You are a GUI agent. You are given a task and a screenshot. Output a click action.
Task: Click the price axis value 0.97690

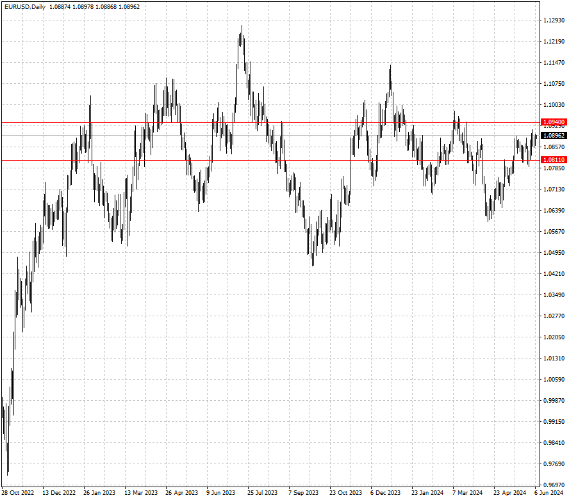click(x=554, y=464)
